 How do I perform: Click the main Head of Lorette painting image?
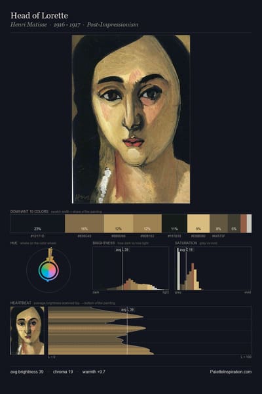(x=131, y=119)
